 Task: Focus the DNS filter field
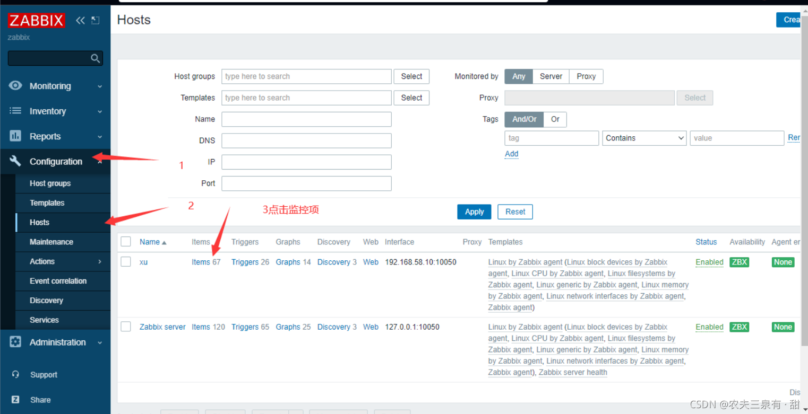point(306,140)
